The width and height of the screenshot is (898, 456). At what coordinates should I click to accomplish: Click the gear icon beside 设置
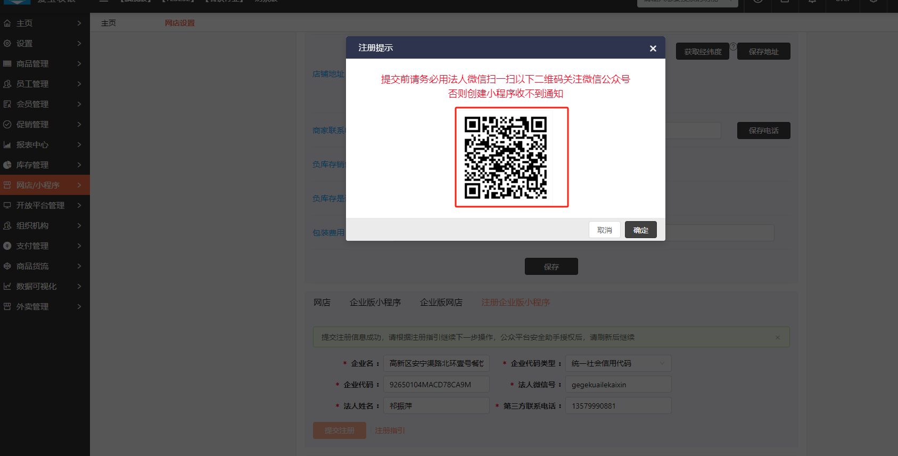(x=7, y=44)
